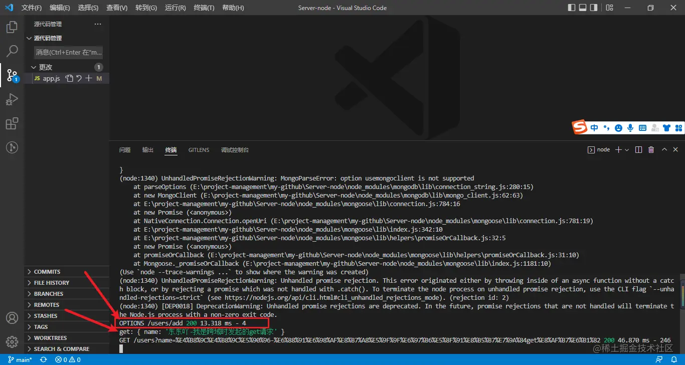The height and width of the screenshot is (365, 685).
Task: Open the Accounts menu icon
Action: (12, 318)
